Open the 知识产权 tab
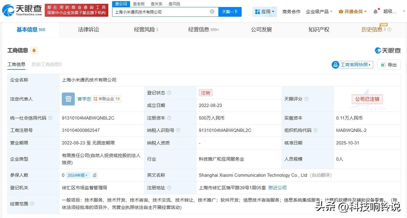 (319, 29)
